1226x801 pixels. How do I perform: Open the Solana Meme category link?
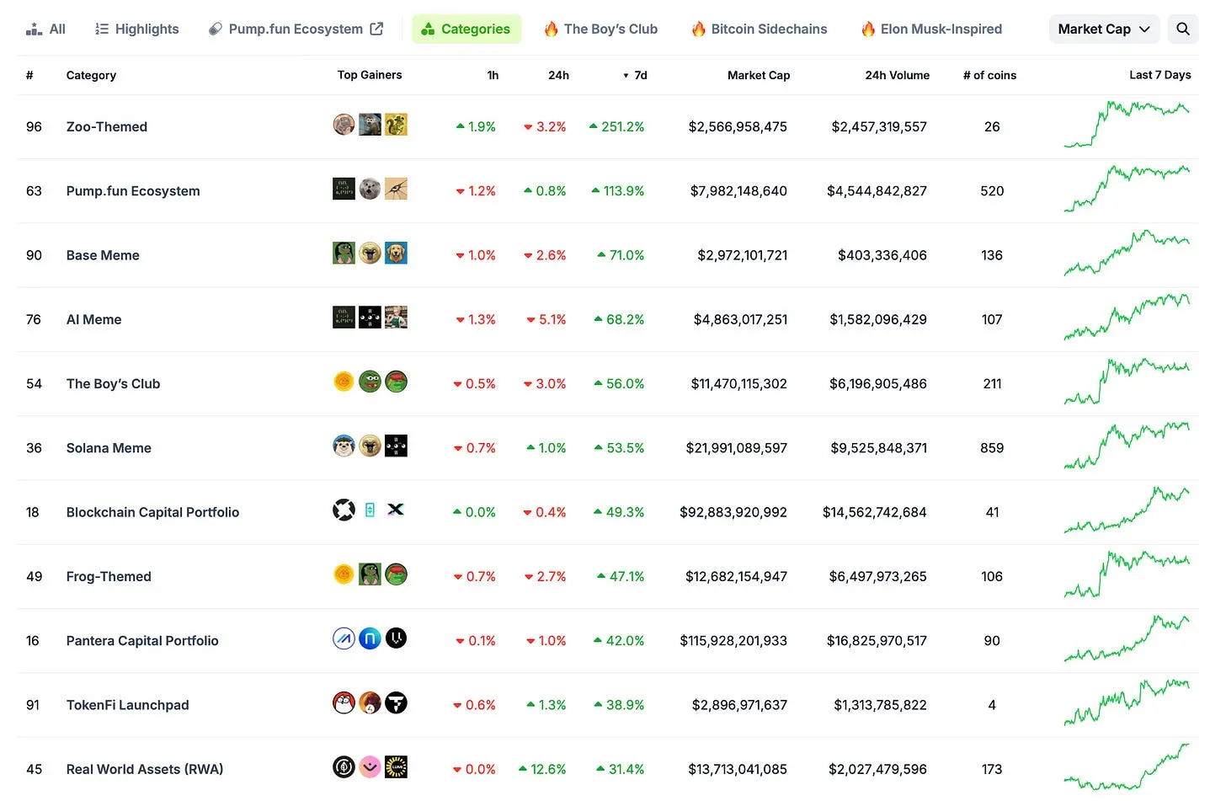pos(109,448)
